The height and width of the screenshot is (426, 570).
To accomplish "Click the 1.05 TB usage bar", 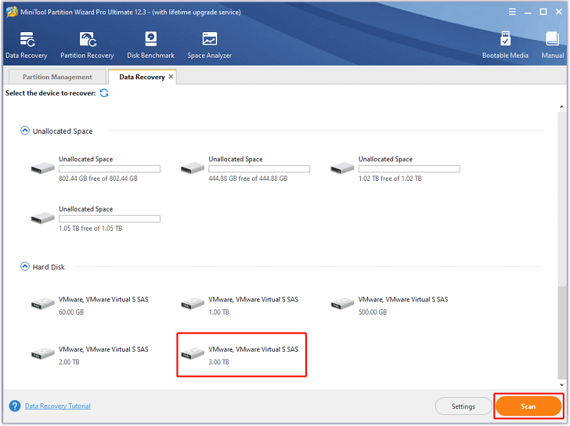I will [x=110, y=218].
